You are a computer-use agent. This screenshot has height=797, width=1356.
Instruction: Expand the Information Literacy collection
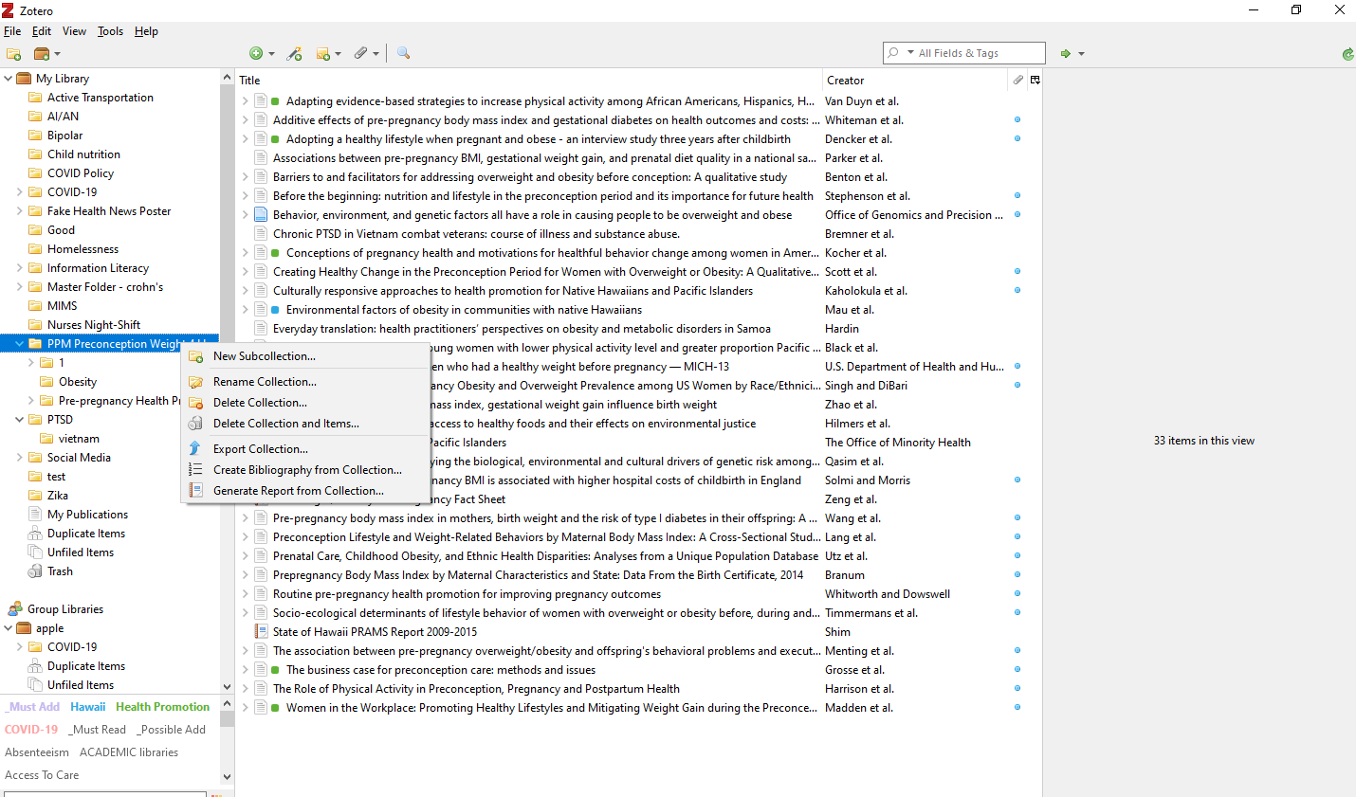click(x=20, y=268)
